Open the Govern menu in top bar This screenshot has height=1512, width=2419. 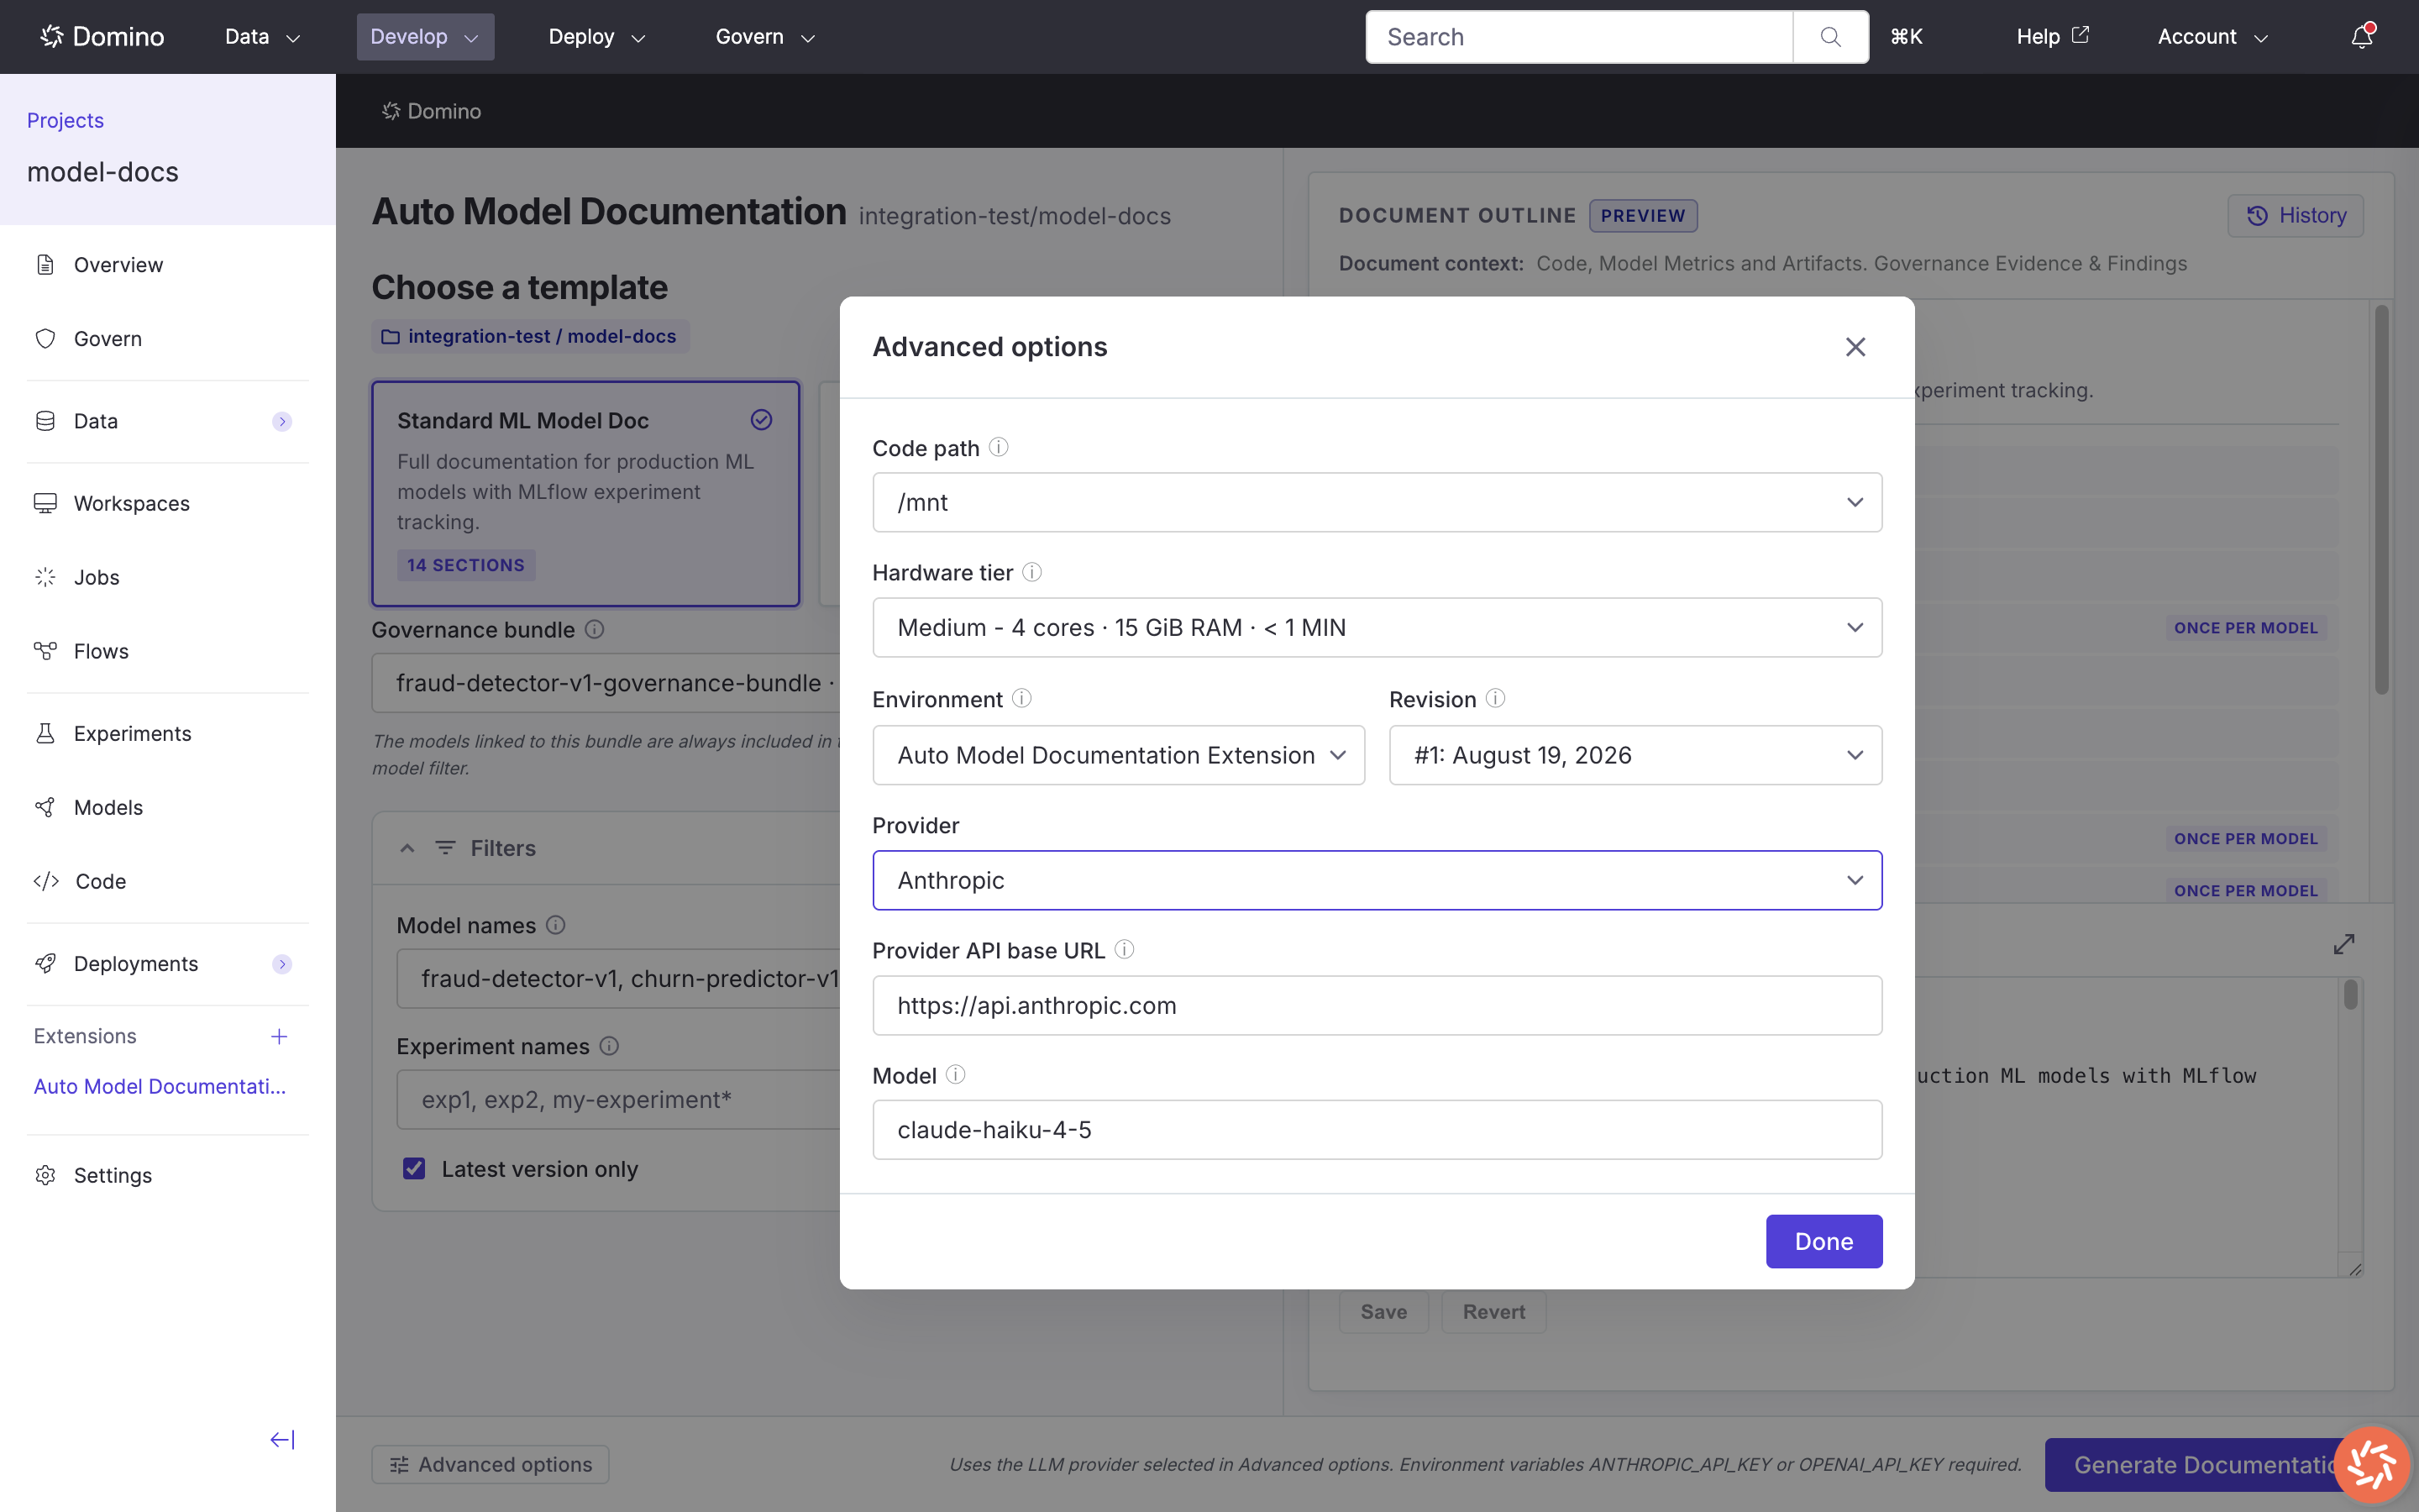764,37
